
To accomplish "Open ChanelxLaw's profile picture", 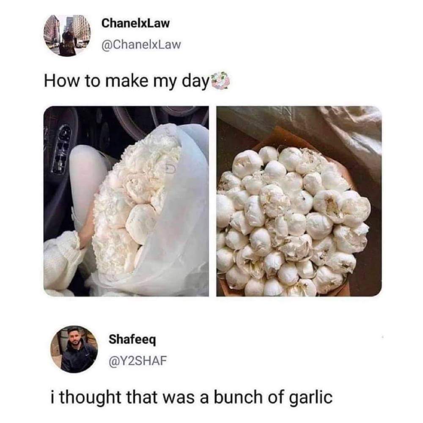I will coord(67,36).
